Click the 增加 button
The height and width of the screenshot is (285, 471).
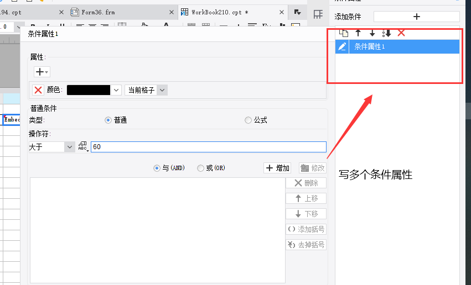(x=278, y=168)
